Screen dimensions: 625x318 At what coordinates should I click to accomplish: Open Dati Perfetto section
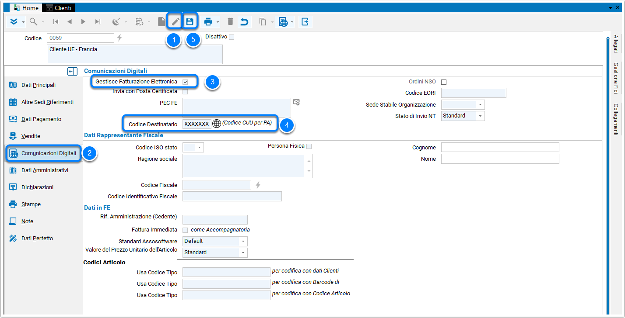(x=43, y=238)
